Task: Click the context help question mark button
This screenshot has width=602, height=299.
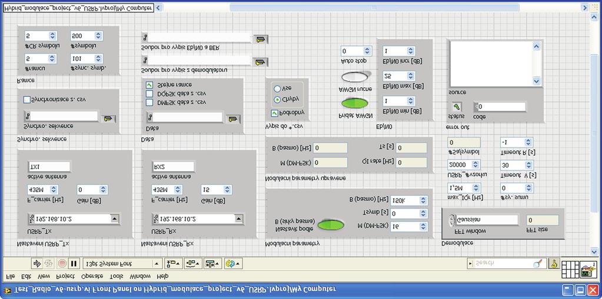Action: [554, 263]
